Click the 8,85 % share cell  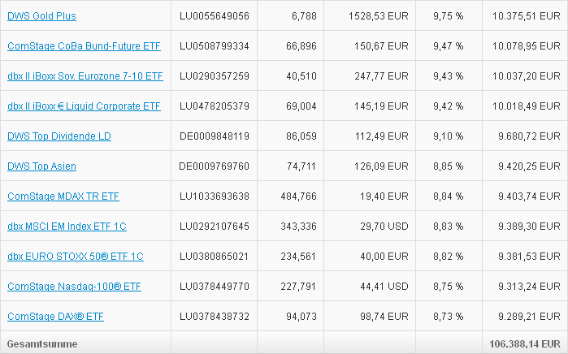pos(449,166)
